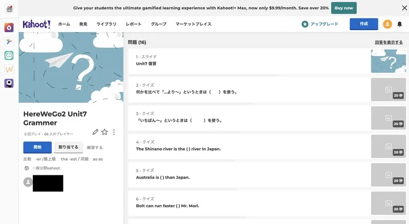Open the レポート tab
The height and width of the screenshot is (224, 409).
tap(133, 24)
